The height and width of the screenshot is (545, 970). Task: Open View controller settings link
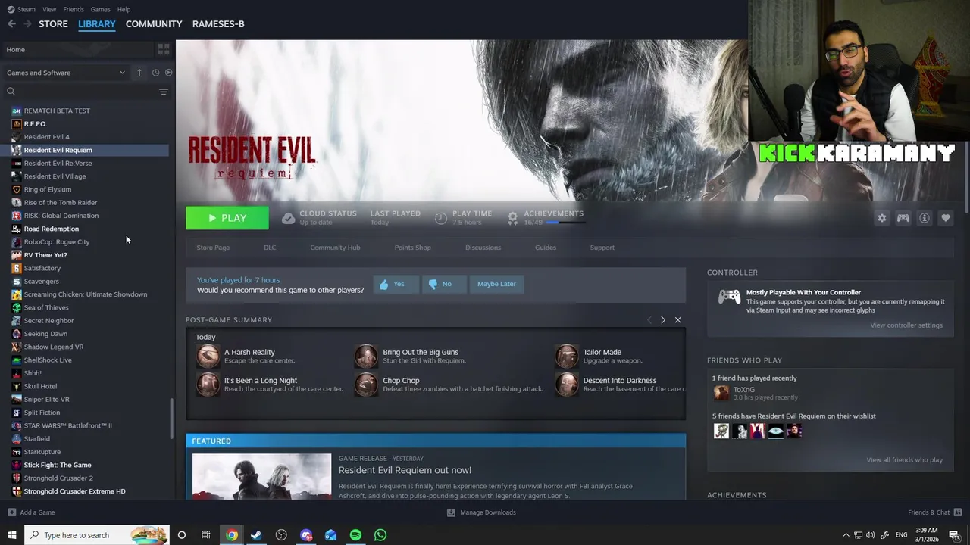coord(906,325)
